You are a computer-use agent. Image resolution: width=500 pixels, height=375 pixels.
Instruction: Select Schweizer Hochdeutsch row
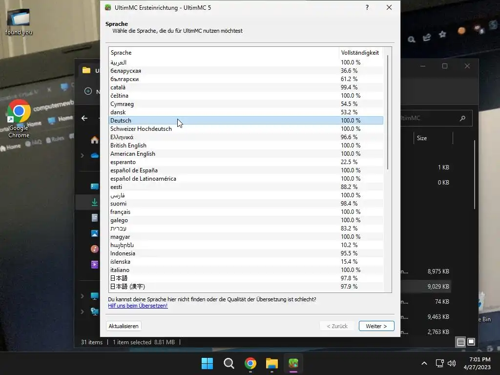tap(246, 129)
